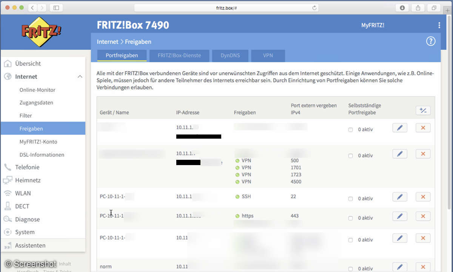This screenshot has height=272, width=453.
Task: Toggle Portfreigabe checkbox in norm row
Action: 350,269
